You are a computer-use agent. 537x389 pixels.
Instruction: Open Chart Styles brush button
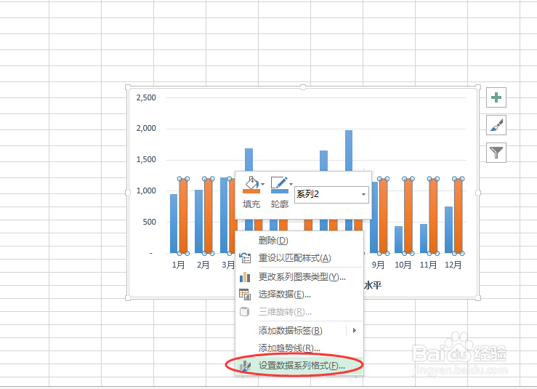coord(496,125)
